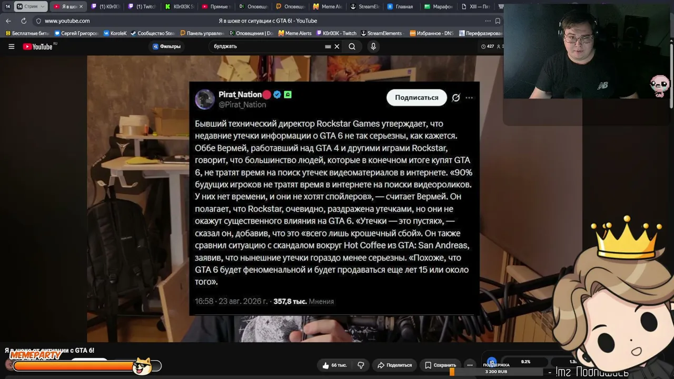Open the video's more actions menu
The image size is (674, 379).
[x=470, y=365]
